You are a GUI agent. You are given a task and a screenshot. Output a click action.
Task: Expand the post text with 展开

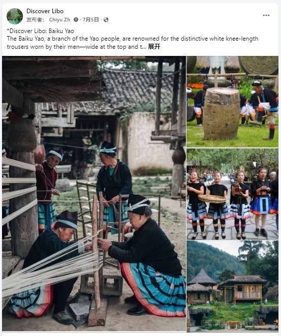pos(154,47)
